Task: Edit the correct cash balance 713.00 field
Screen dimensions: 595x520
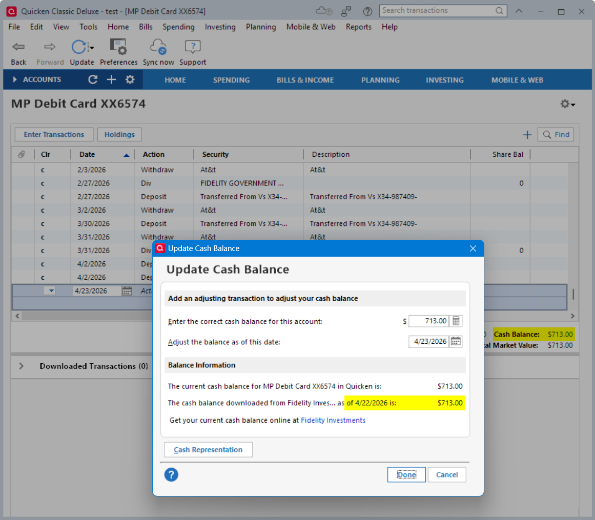Action: pyautogui.click(x=429, y=321)
